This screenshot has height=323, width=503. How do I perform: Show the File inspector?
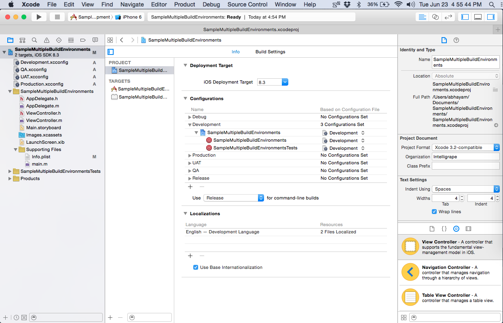click(x=444, y=40)
